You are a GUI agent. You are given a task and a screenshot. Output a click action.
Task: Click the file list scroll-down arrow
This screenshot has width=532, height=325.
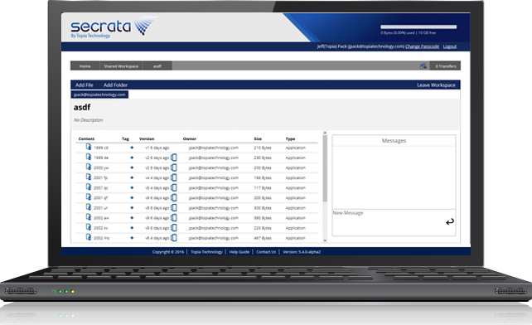point(325,240)
